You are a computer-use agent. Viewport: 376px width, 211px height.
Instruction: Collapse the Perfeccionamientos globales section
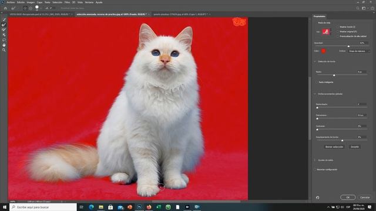click(x=315, y=94)
